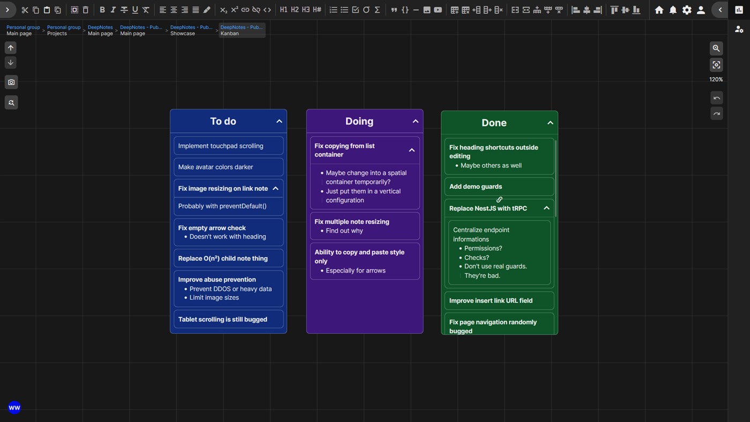Collapse the "Replace NestJS with tRPC" note
The height and width of the screenshot is (422, 750).
[546, 208]
